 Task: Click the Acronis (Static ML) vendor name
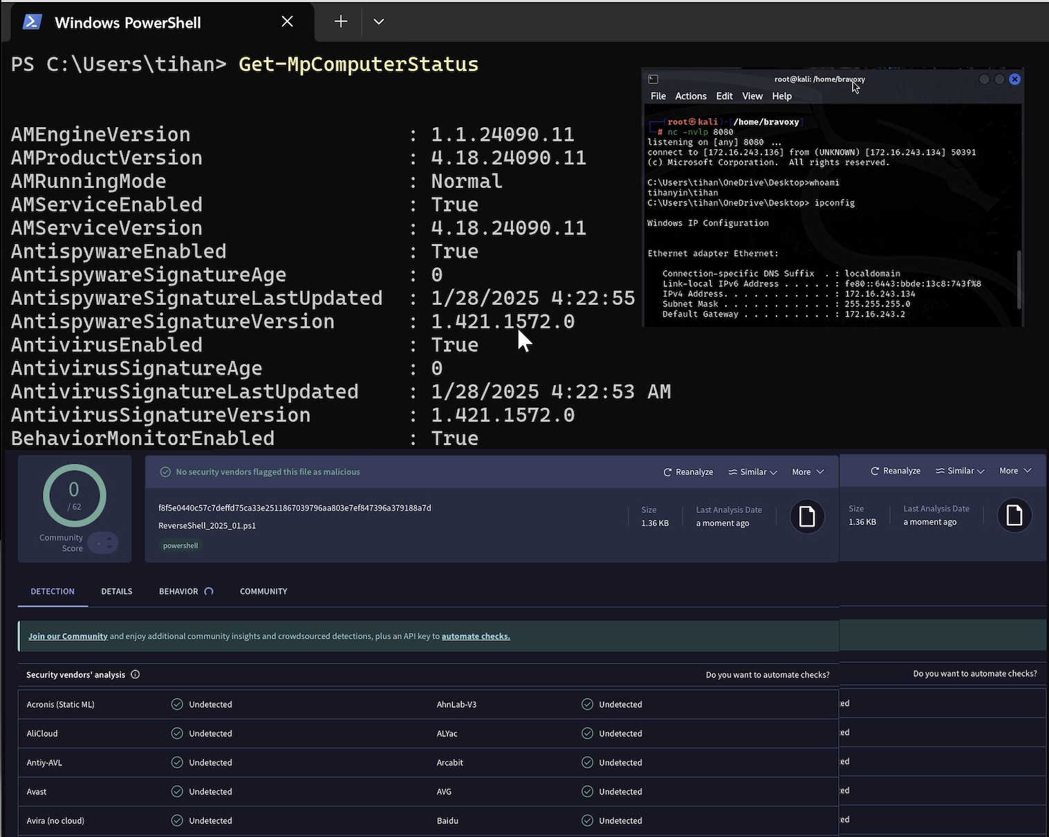61,705
